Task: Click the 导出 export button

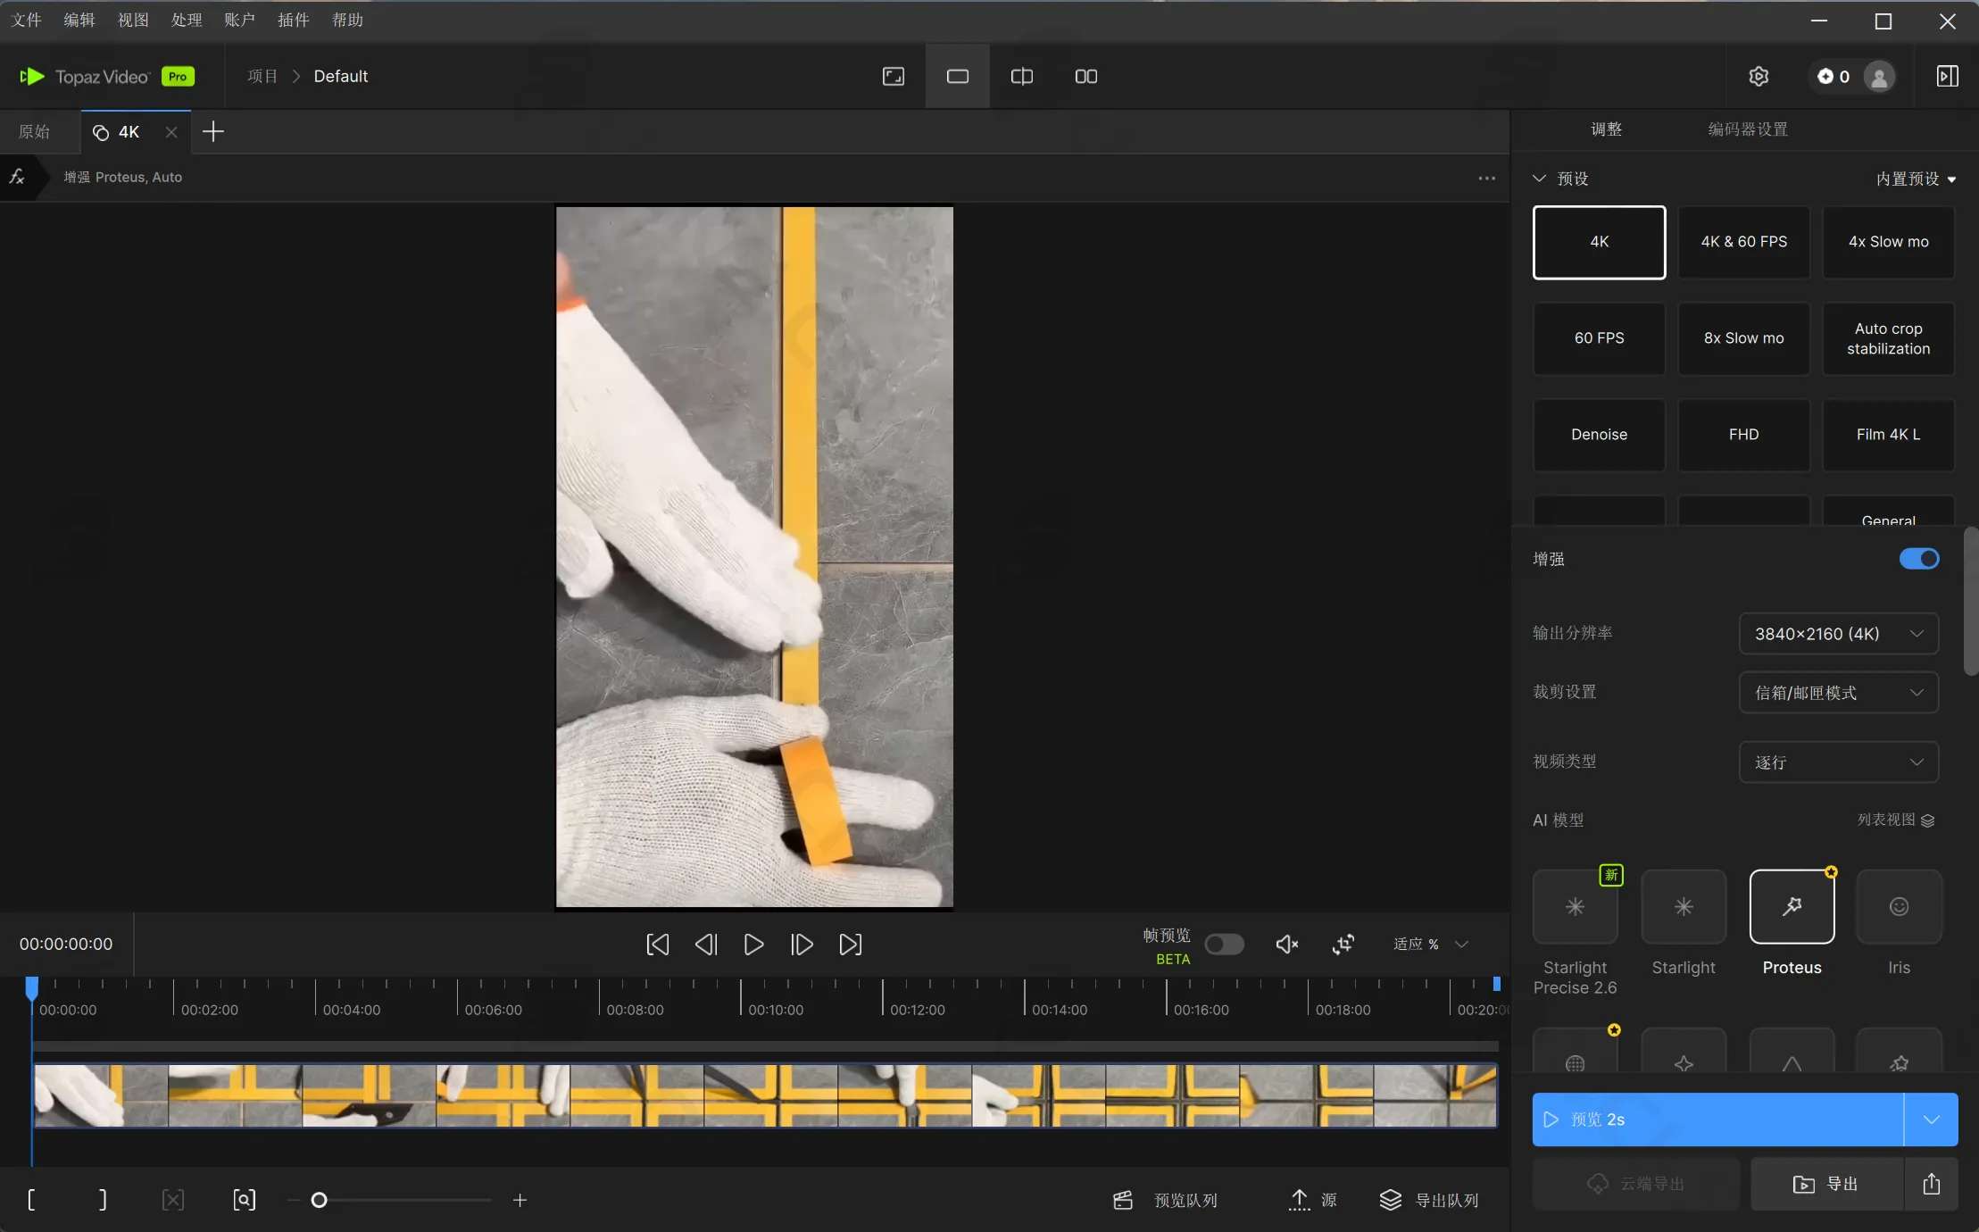Action: click(1826, 1184)
